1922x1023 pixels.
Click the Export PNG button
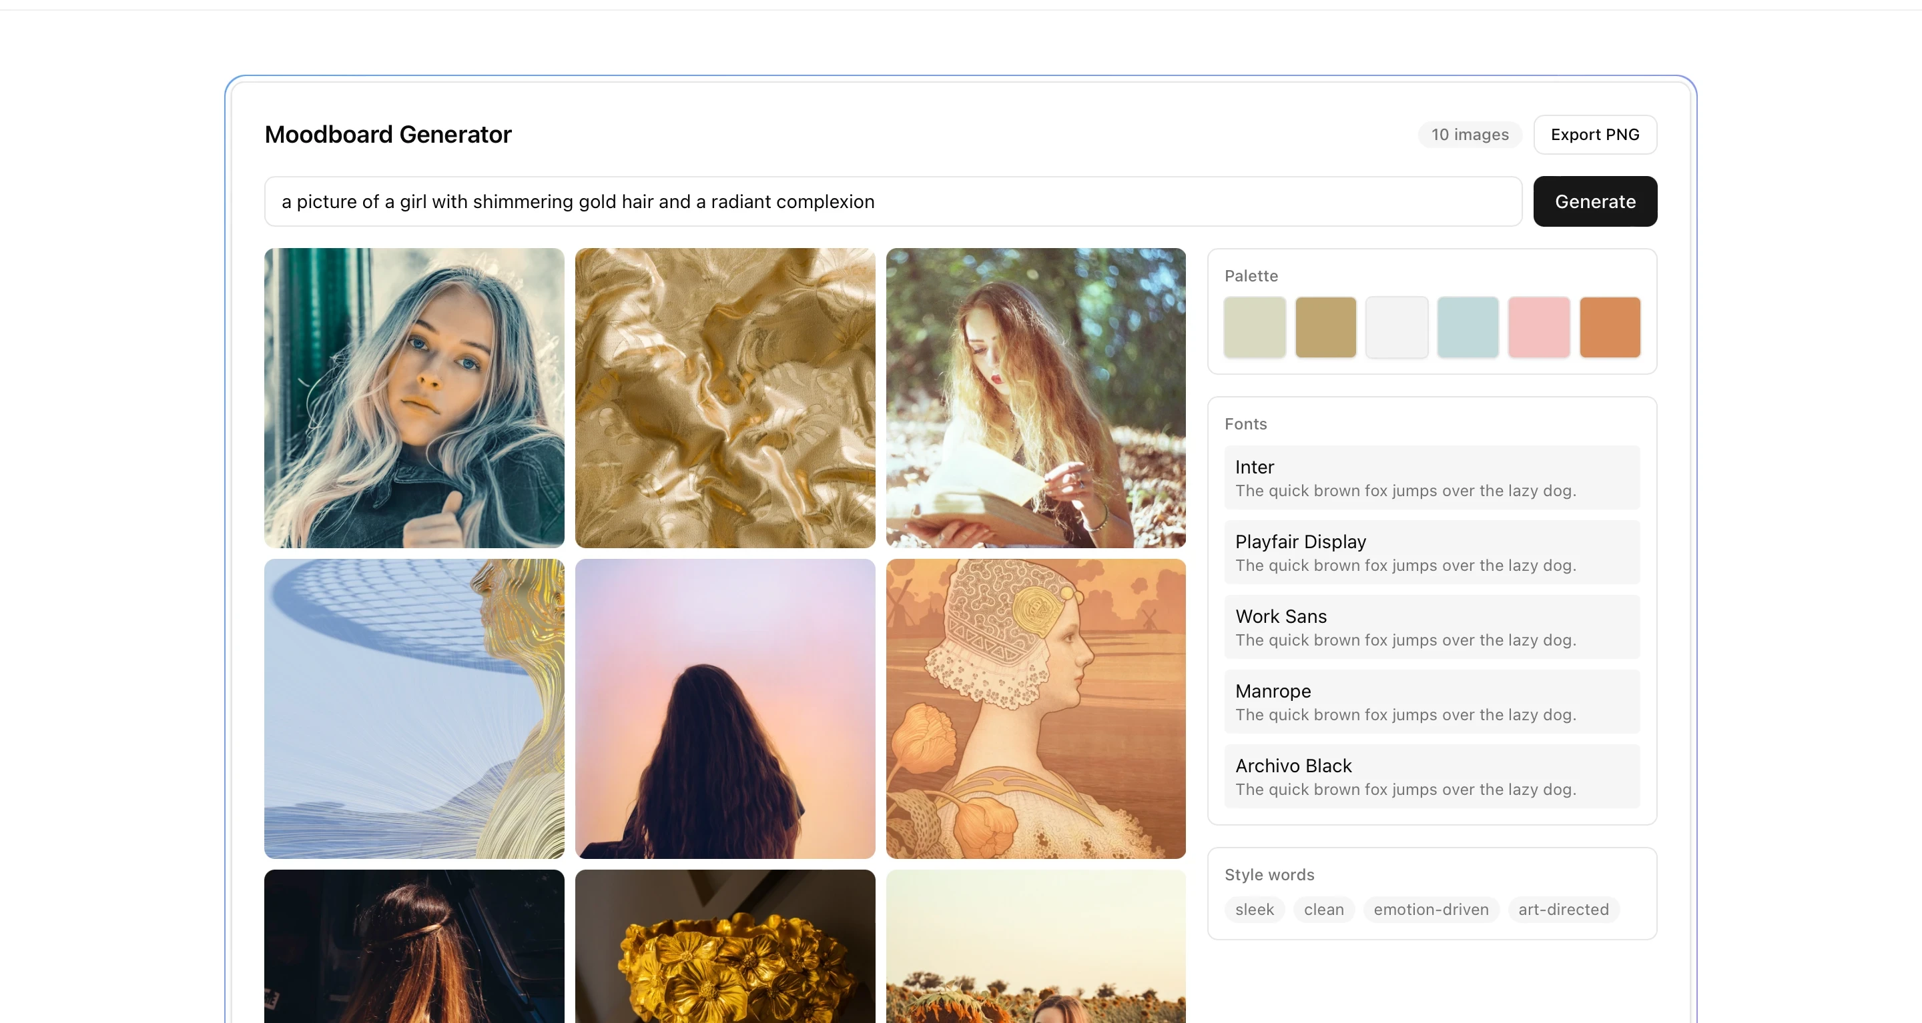[x=1594, y=134]
